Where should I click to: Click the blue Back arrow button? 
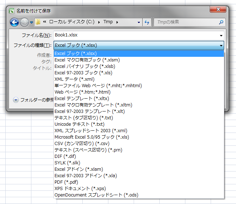pos(14,23)
